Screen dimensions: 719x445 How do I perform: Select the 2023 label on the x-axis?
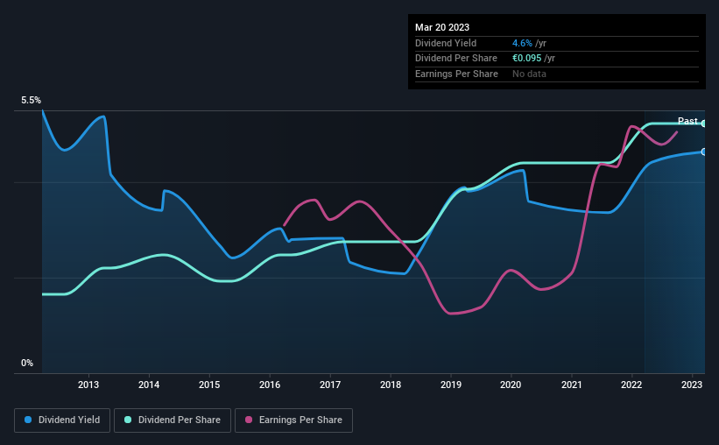(x=692, y=385)
